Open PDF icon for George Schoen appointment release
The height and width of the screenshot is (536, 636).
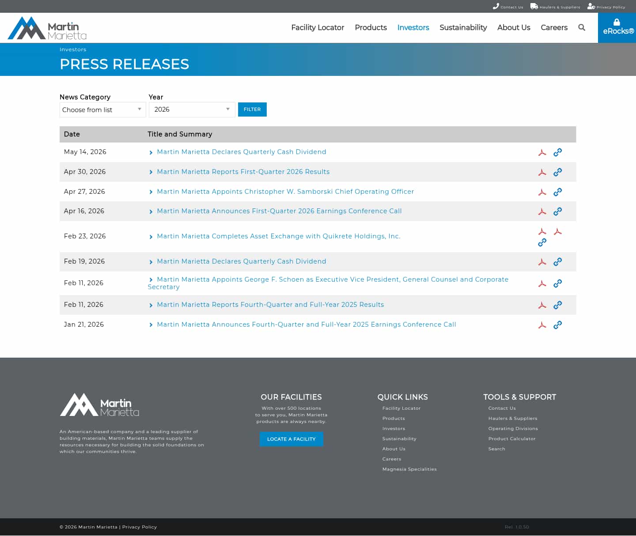[542, 283]
